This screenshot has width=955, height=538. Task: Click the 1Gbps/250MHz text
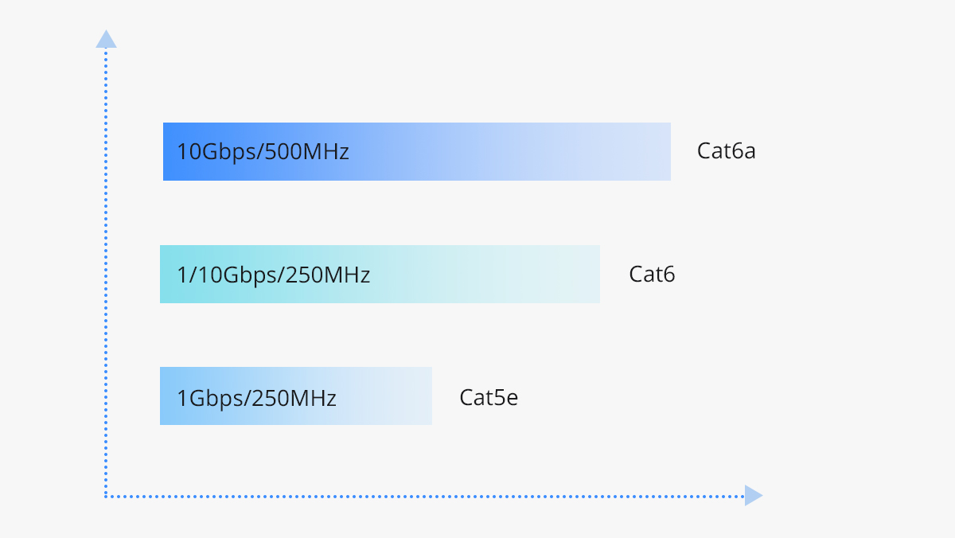tap(256, 397)
